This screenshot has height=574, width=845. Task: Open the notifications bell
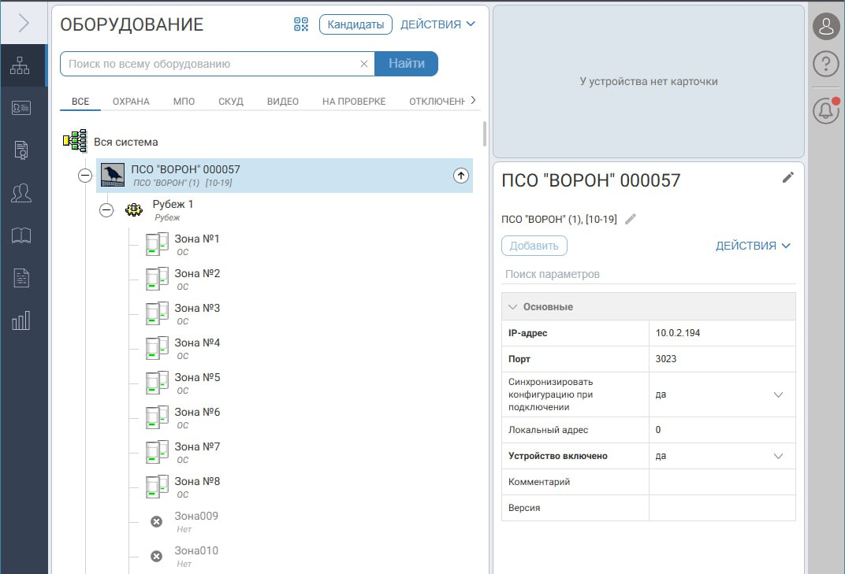click(825, 111)
